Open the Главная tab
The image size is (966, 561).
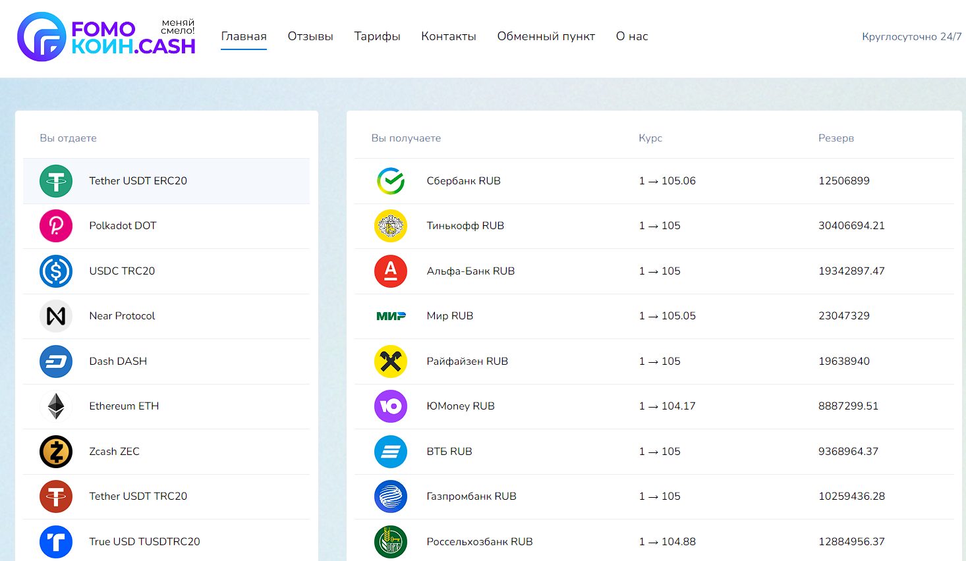coord(244,36)
